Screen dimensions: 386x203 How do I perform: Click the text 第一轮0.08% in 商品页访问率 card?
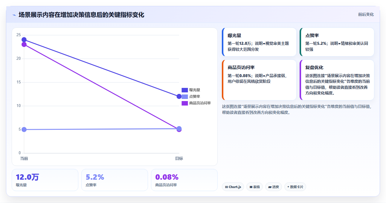pos(239,76)
